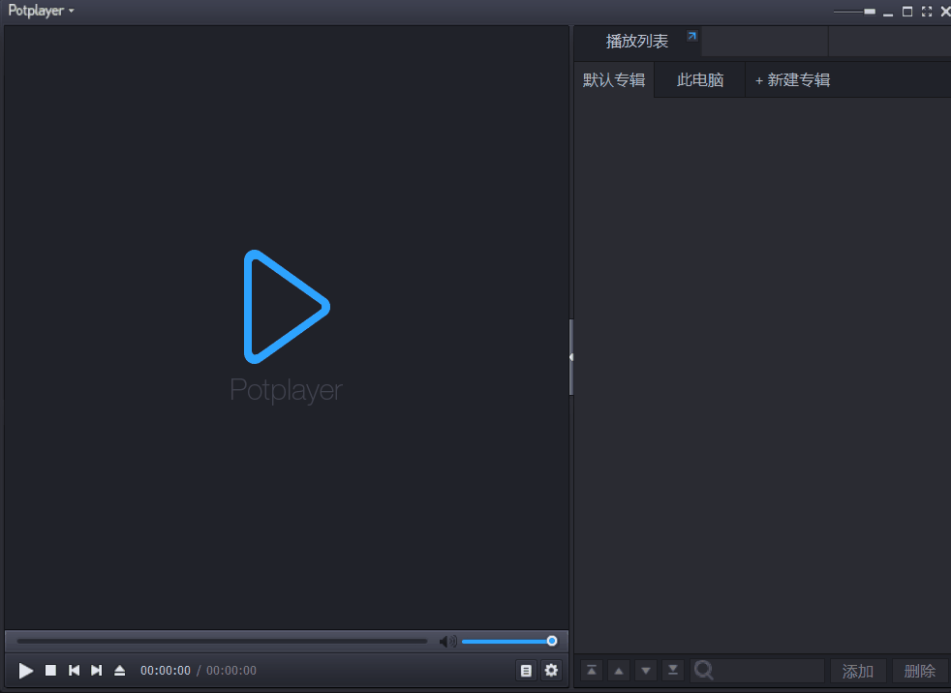
Task: Seek within the playback progress bar
Action: pos(222,642)
